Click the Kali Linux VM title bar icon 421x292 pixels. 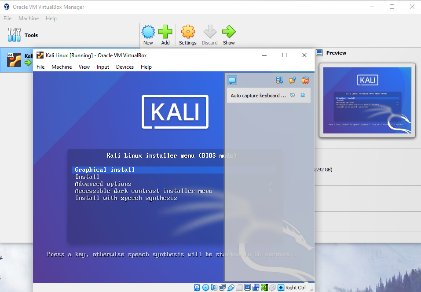(x=40, y=55)
